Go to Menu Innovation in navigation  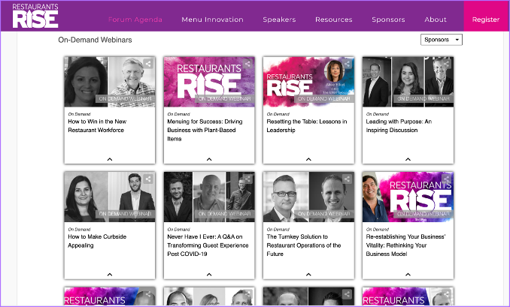[212, 20]
